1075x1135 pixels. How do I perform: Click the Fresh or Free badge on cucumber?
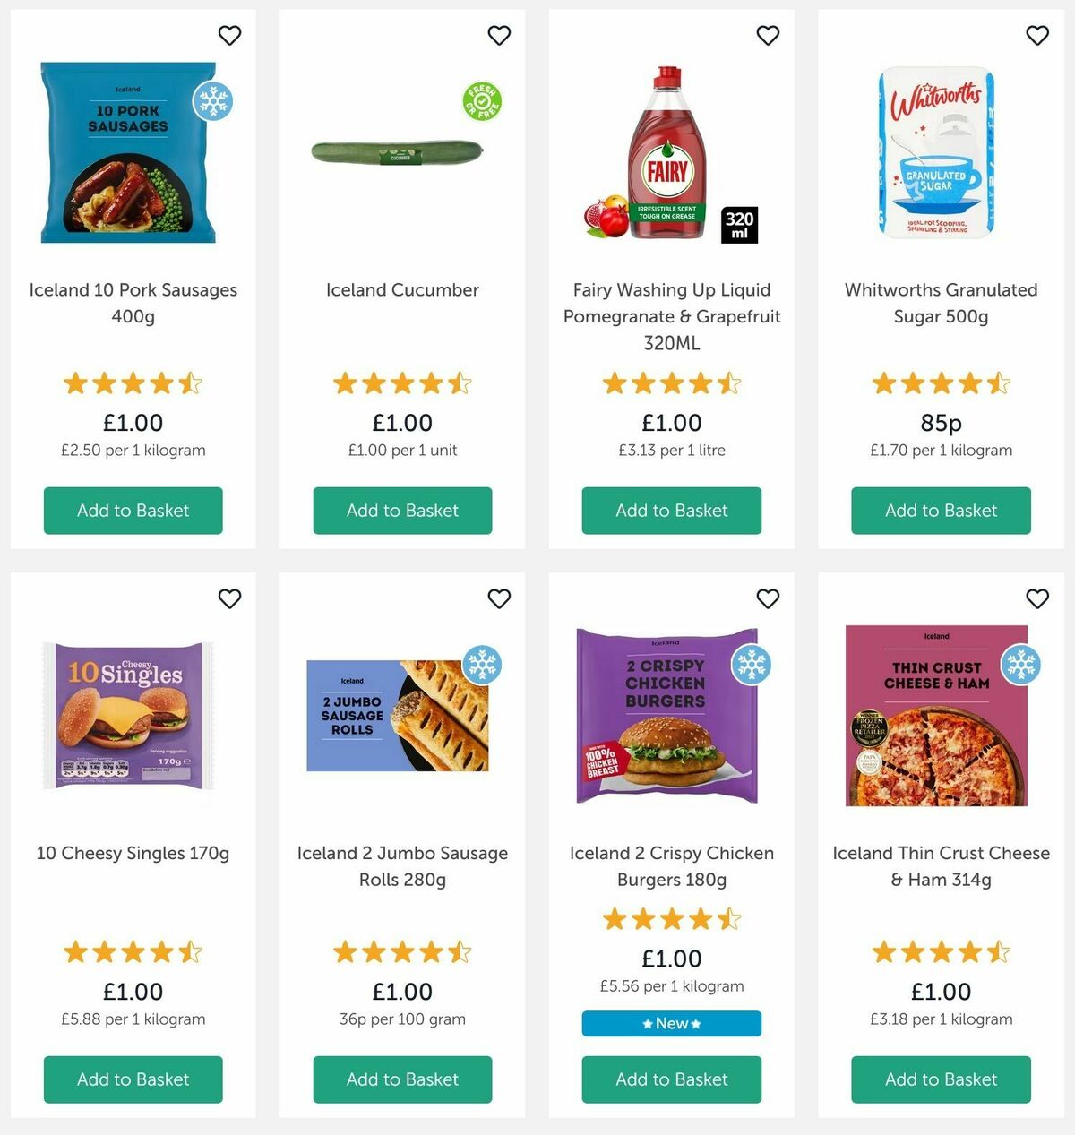pos(481,101)
